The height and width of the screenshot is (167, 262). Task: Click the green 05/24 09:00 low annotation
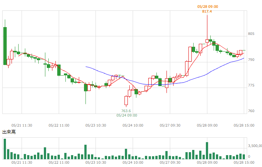coord(127,115)
